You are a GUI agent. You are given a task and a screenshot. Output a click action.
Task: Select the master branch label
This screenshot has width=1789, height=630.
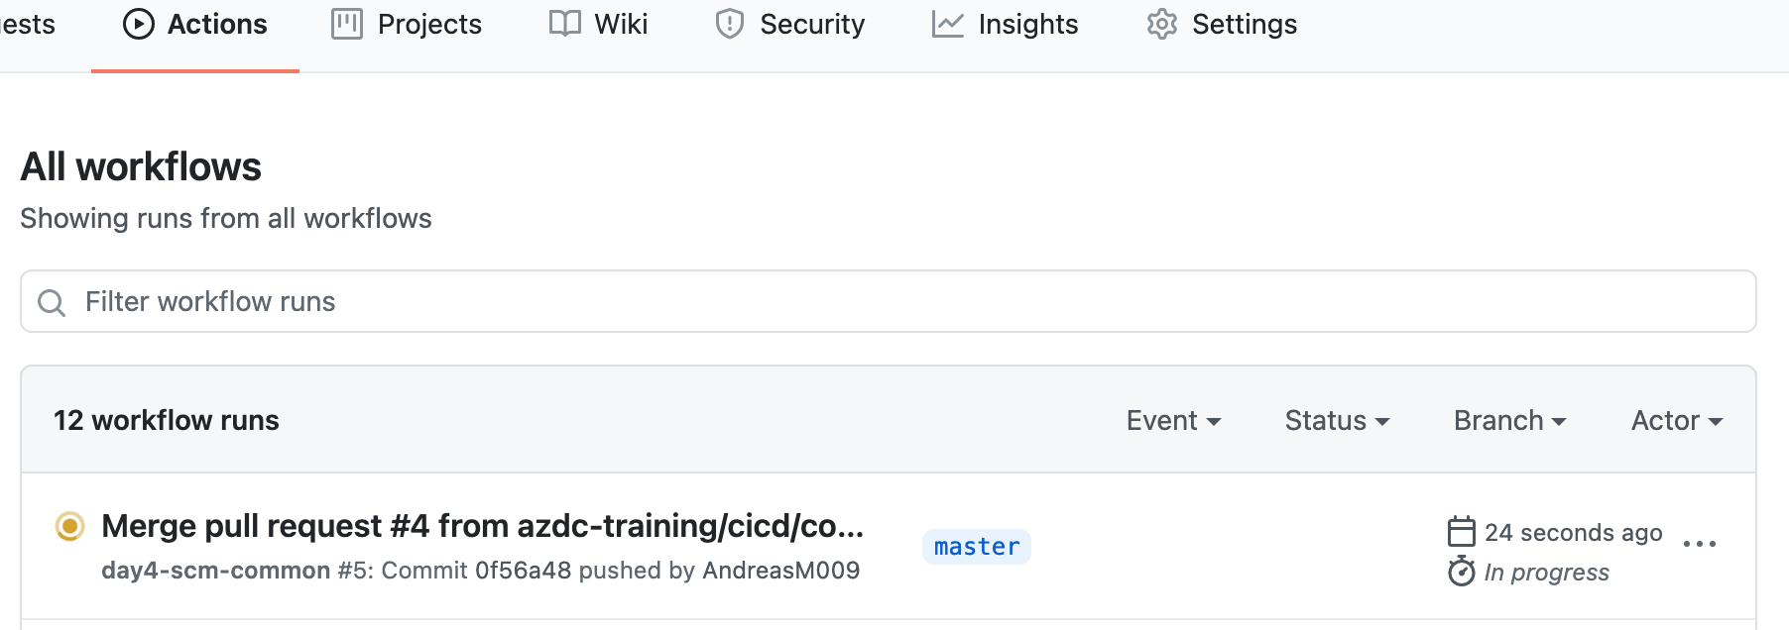click(x=976, y=546)
